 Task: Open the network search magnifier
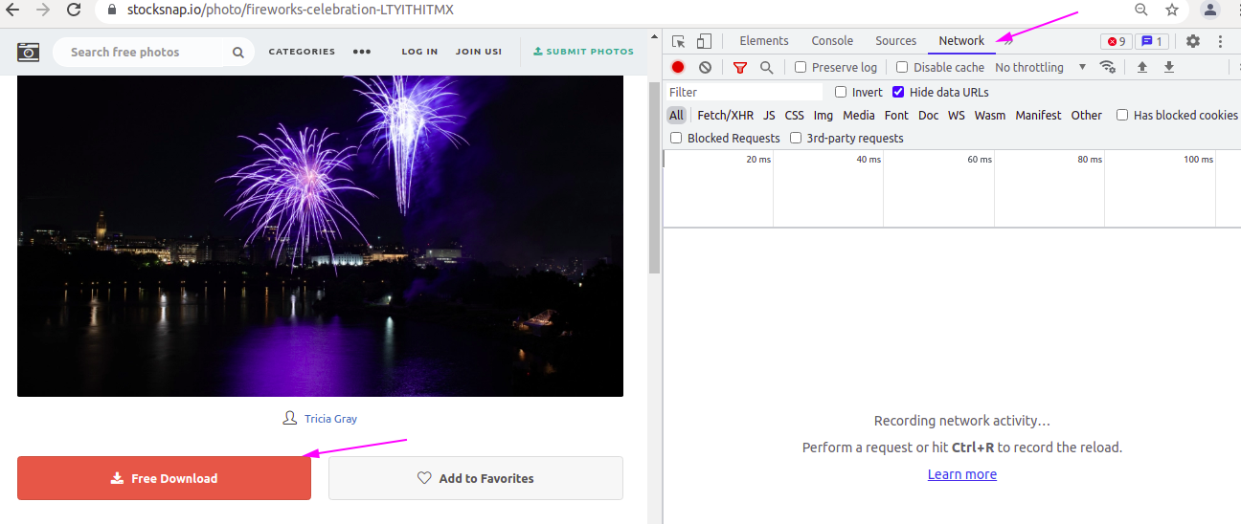click(766, 67)
